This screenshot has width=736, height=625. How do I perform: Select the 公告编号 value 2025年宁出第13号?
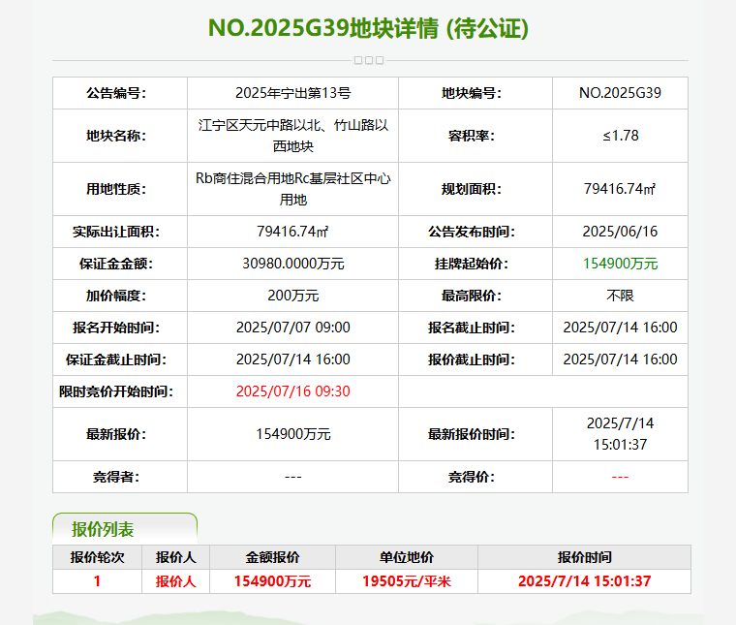pyautogui.click(x=292, y=93)
